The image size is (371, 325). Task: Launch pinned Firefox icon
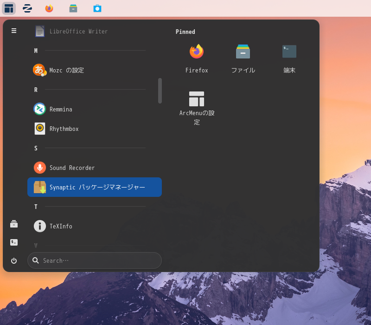[x=196, y=52]
